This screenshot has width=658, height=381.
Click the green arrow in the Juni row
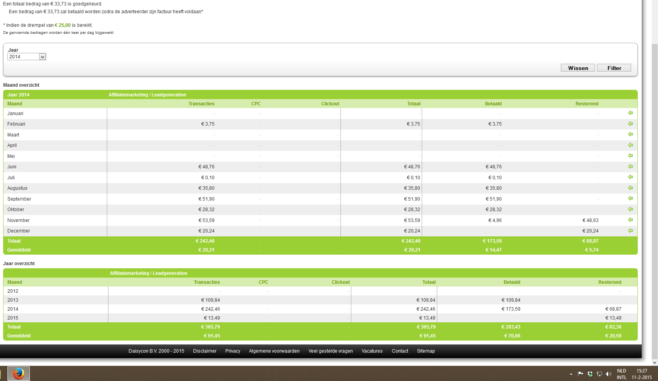tap(630, 166)
